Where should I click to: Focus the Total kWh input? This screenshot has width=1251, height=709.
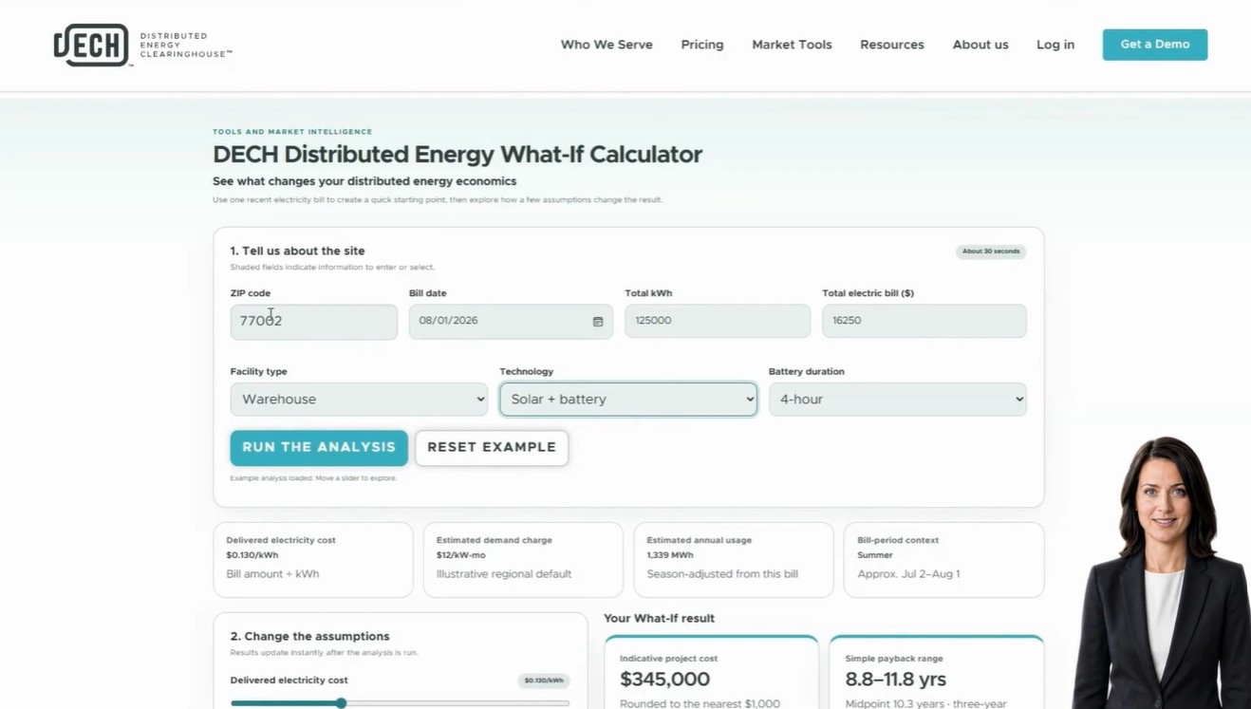tap(718, 321)
